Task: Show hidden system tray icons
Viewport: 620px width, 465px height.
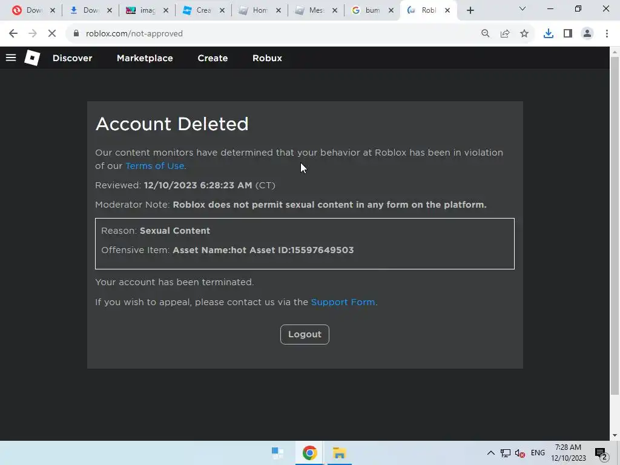Action: tap(490, 453)
